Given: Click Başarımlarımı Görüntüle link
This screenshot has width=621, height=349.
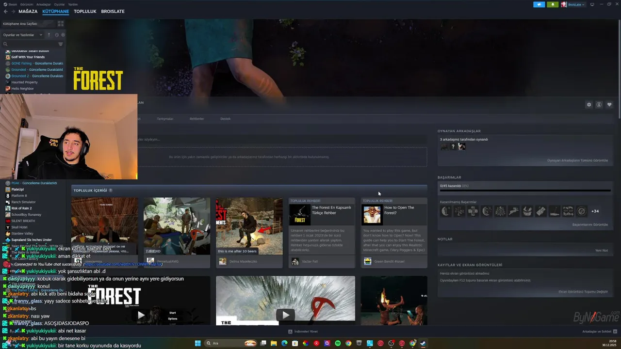Looking at the screenshot, I should click(590, 224).
